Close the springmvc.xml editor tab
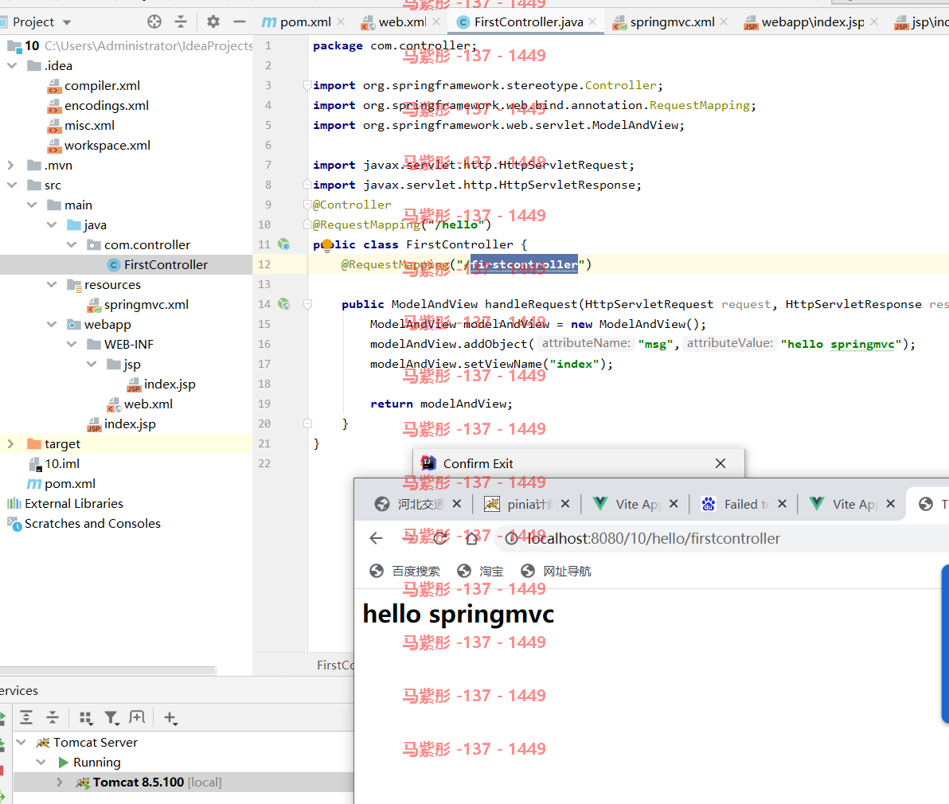 [x=724, y=21]
